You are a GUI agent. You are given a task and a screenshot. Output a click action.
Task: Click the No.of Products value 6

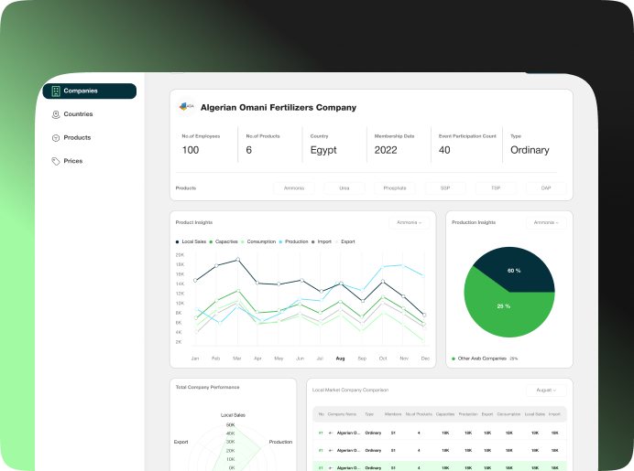click(x=248, y=150)
